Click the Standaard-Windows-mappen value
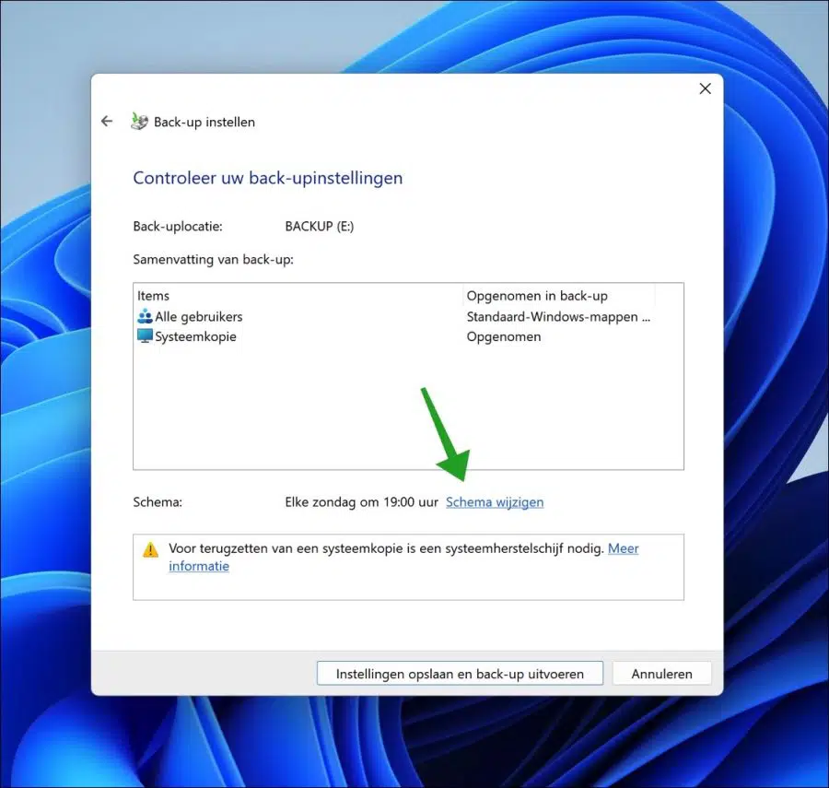The width and height of the screenshot is (829, 788). (558, 316)
